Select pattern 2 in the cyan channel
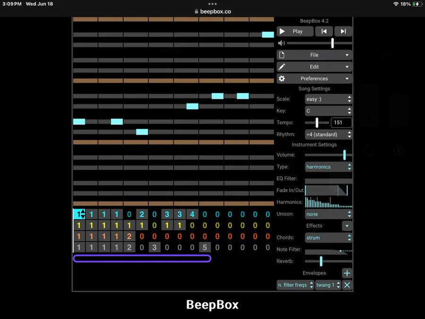The width and height of the screenshot is (425, 319). (x=142, y=214)
